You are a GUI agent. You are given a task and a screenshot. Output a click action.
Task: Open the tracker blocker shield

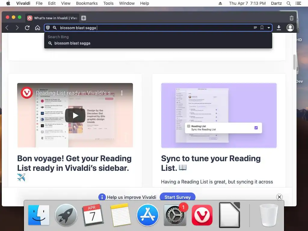(x=48, y=28)
